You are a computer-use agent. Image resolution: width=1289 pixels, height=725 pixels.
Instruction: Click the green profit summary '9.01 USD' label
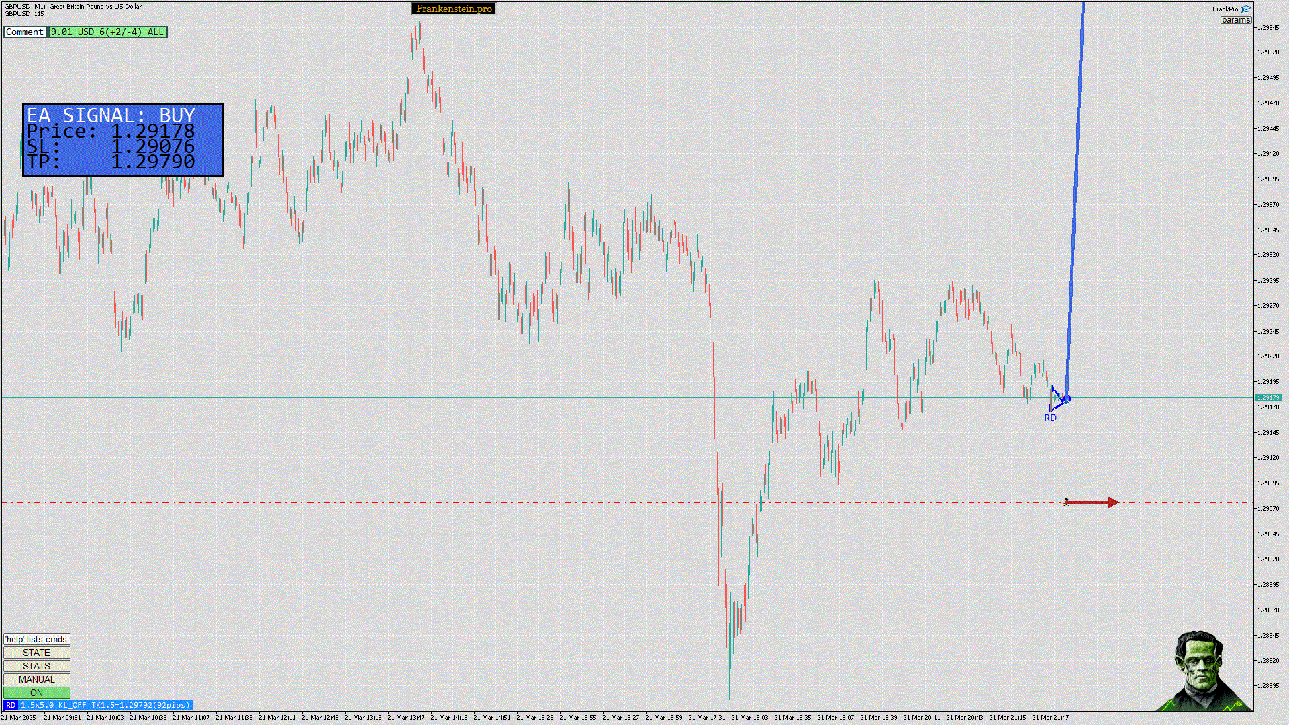pyautogui.click(x=107, y=32)
